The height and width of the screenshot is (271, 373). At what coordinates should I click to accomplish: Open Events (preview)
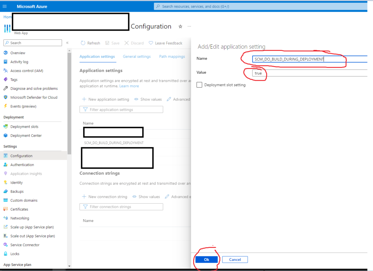23,106
